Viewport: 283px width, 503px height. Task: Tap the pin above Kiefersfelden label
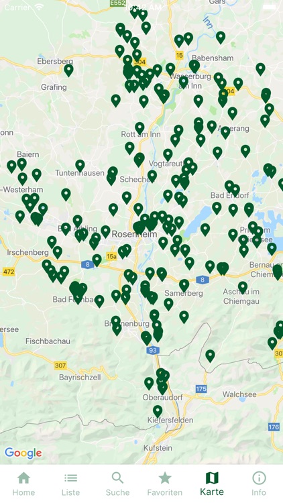(x=158, y=412)
